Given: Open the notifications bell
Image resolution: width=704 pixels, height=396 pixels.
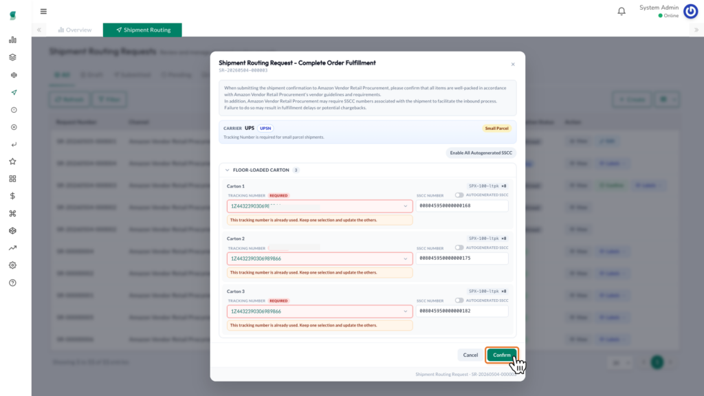Looking at the screenshot, I should (x=621, y=11).
